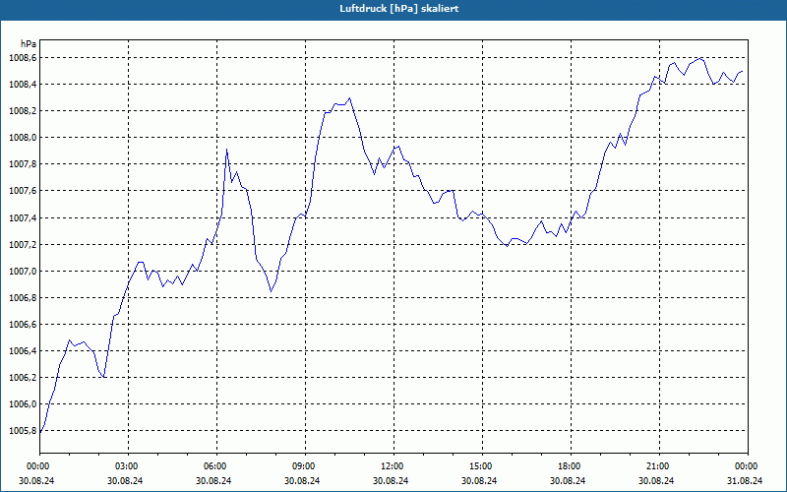Click the 09:00 time axis label
Image resolution: width=787 pixels, height=492 pixels.
303,466
